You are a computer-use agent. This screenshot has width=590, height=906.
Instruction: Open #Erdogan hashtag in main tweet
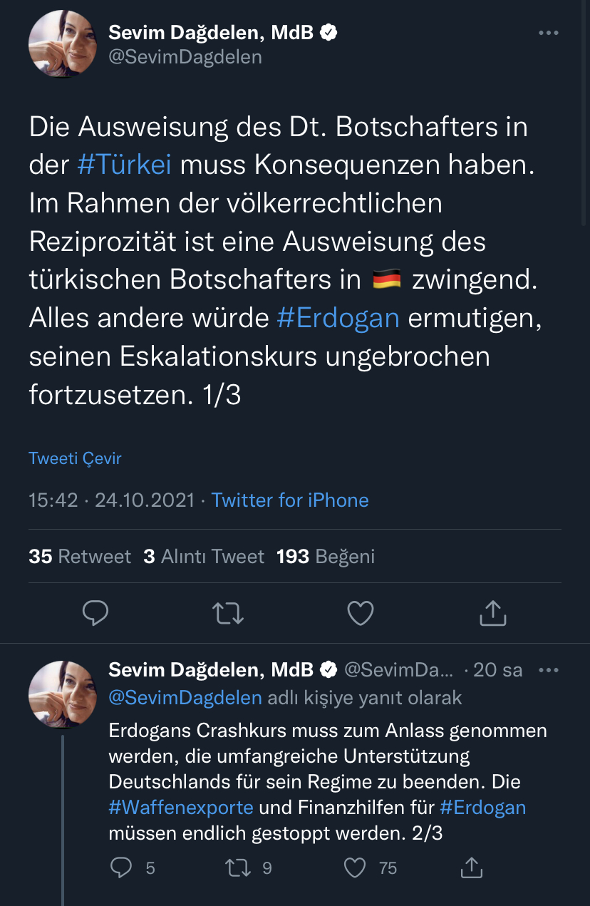click(x=338, y=318)
